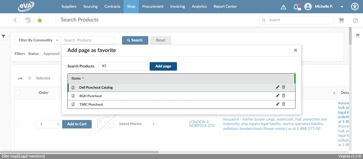Viewport: 363px width, 159px height.
Task: Click the trash icon for TSRC Punchout
Action: [x=284, y=104]
